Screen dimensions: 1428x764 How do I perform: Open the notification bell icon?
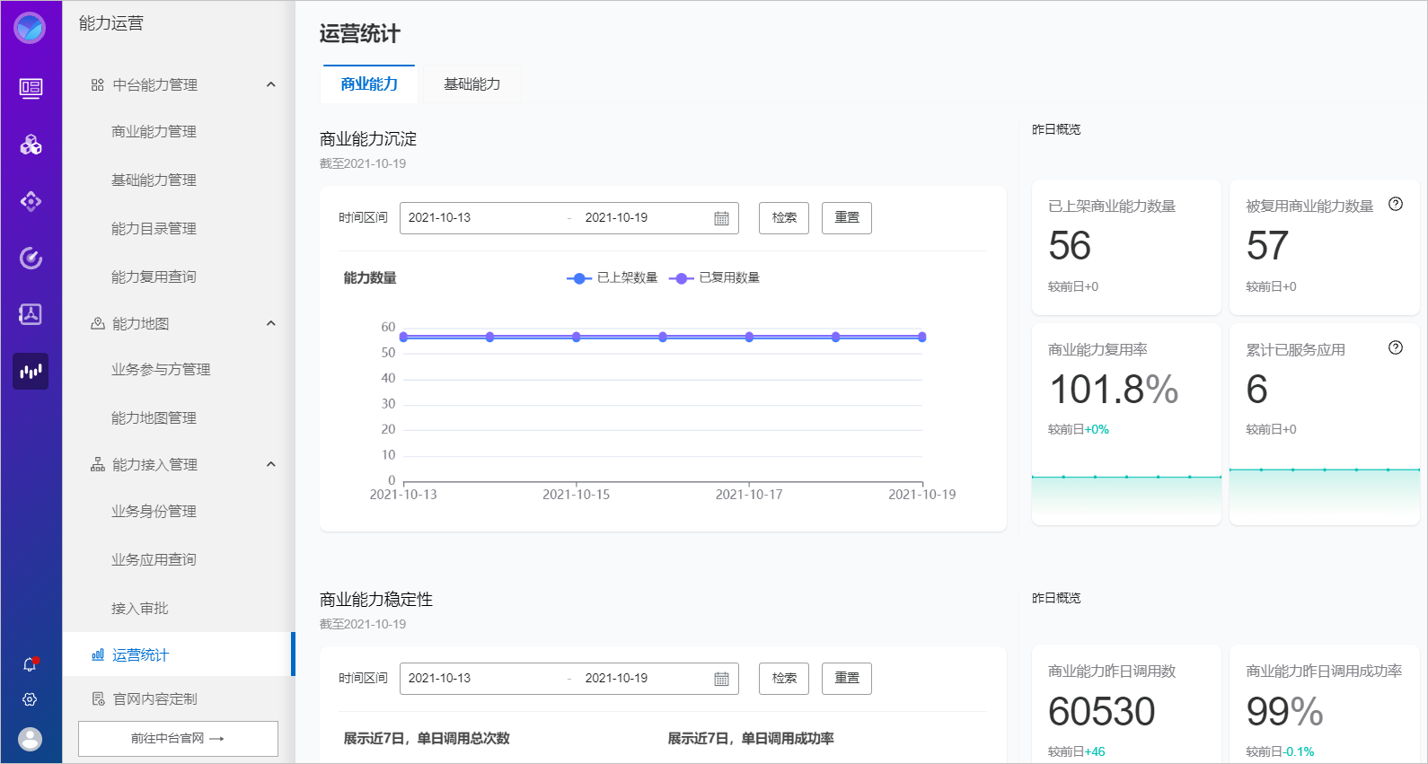coord(30,664)
